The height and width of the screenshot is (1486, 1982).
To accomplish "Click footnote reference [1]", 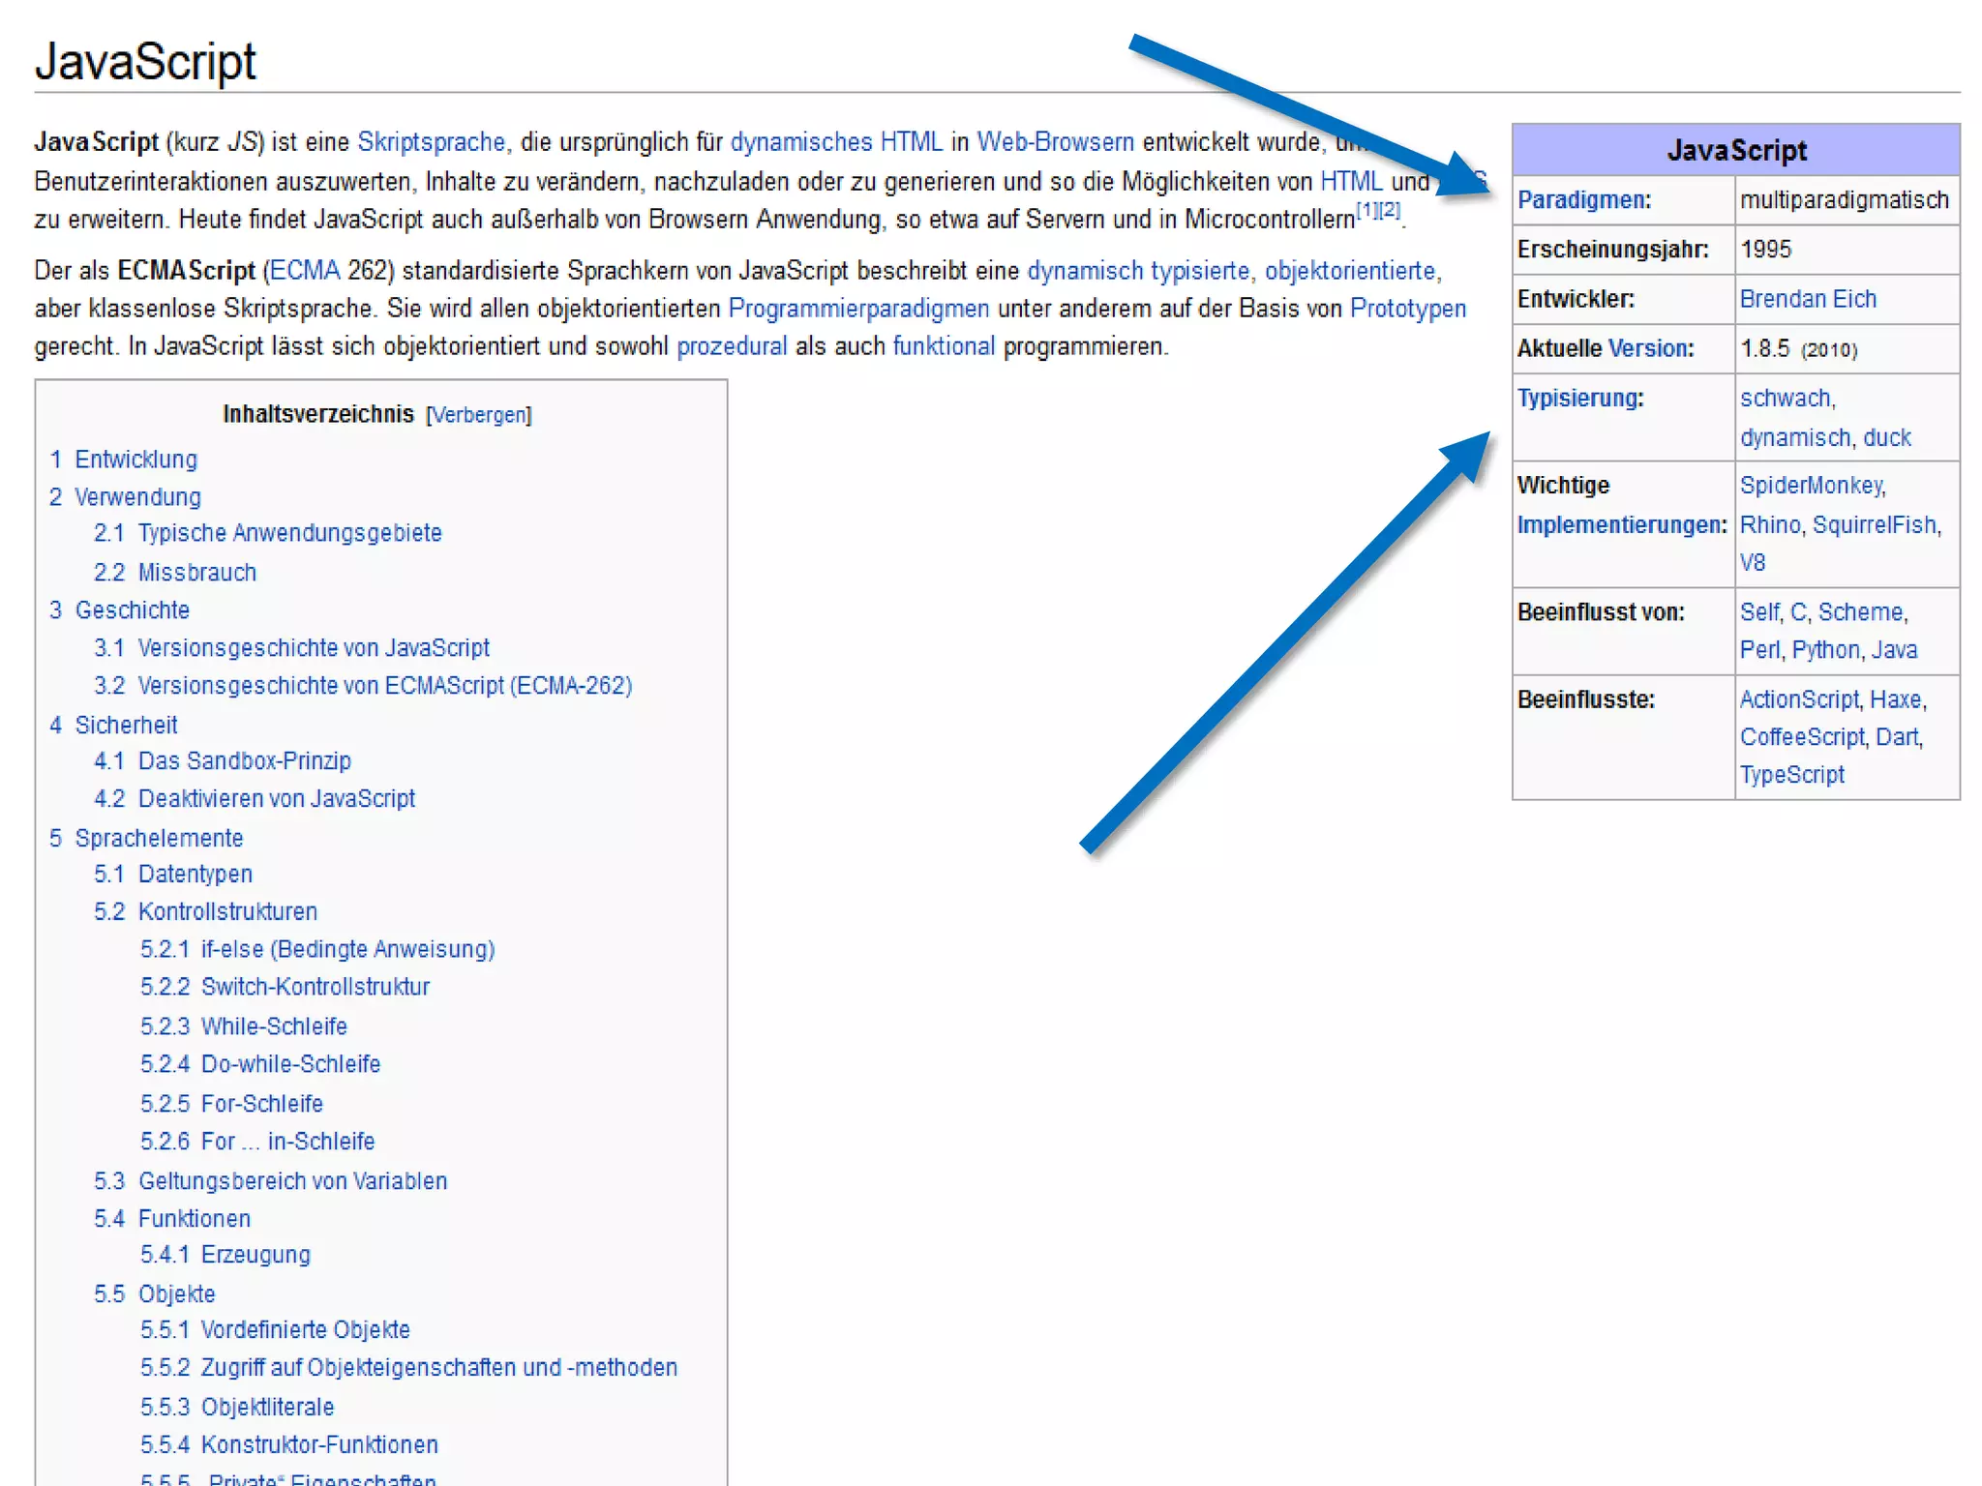I will tap(1366, 209).
